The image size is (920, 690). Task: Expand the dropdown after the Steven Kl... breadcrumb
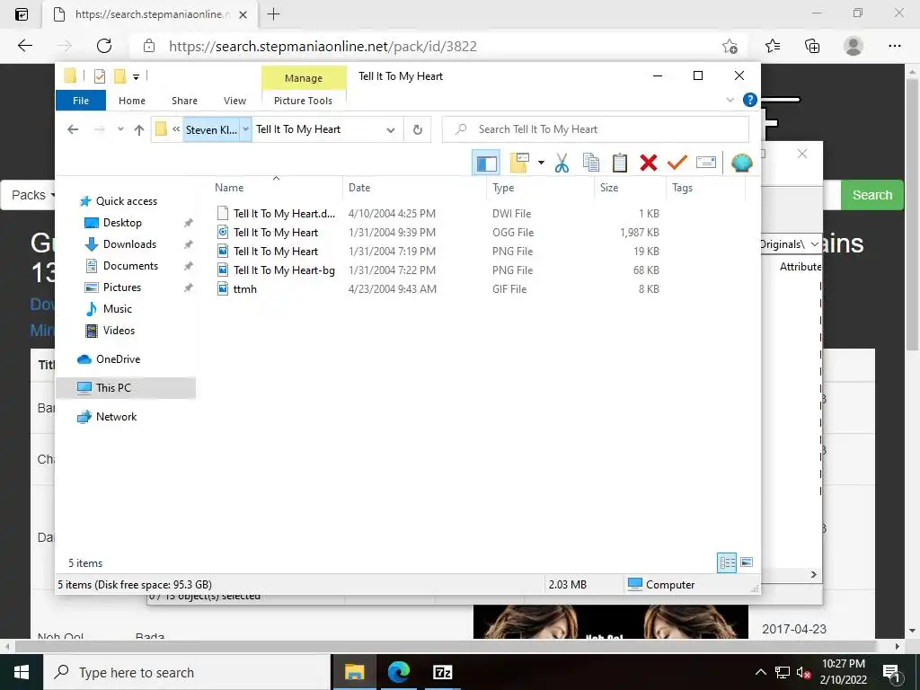[x=246, y=129]
